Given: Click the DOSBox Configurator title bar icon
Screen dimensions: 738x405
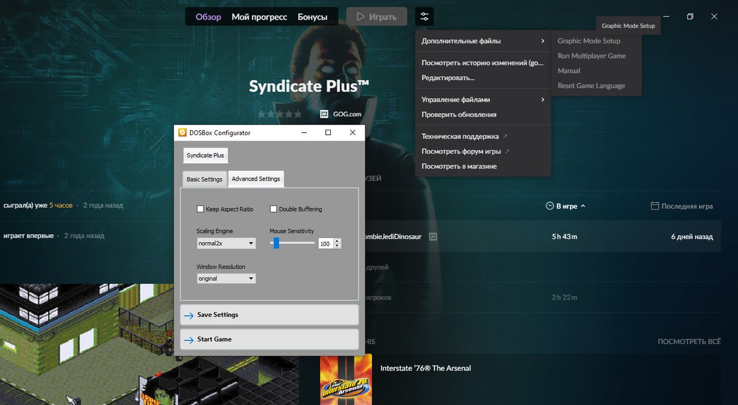Looking at the screenshot, I should click(x=183, y=132).
